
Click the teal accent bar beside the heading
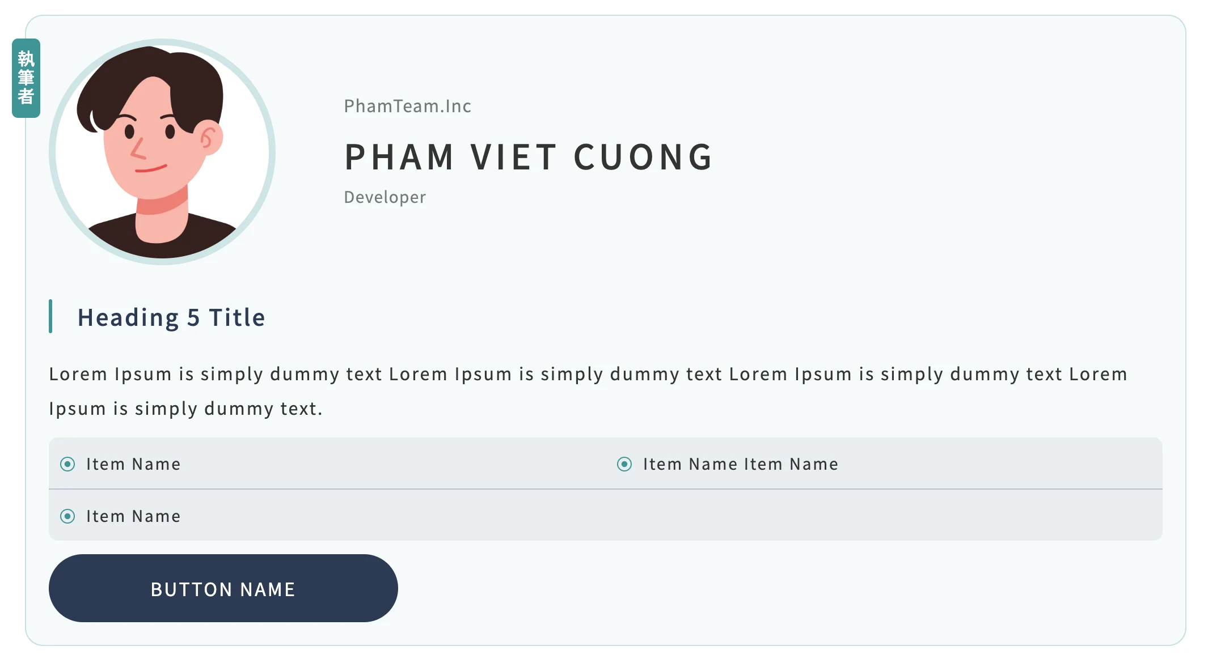coord(50,316)
